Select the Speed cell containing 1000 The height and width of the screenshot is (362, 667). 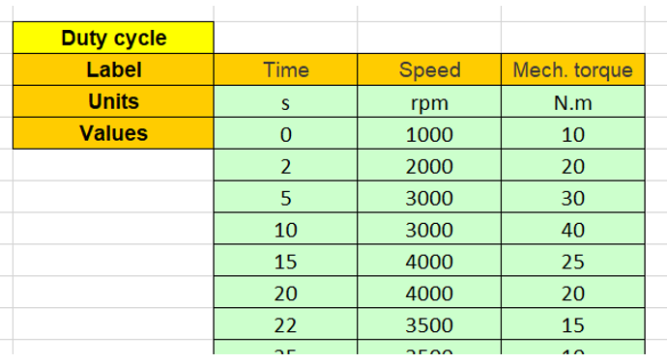429,133
